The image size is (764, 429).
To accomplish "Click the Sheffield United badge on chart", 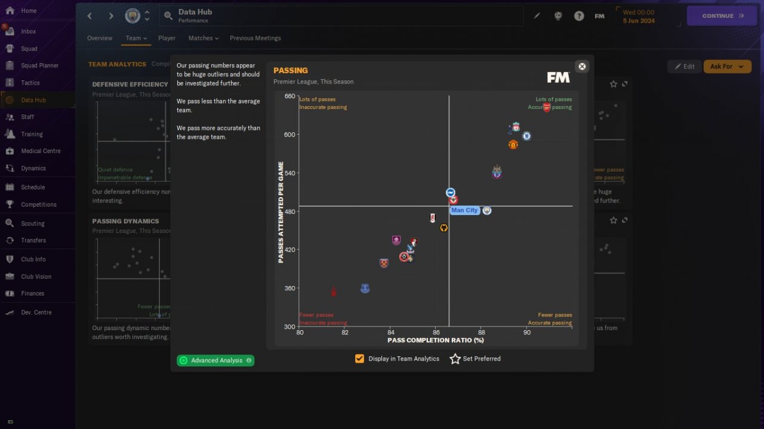I will [404, 257].
